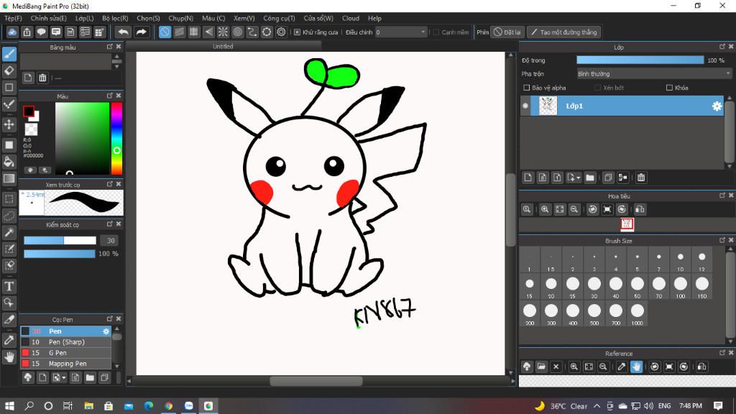Show hidden system tray icons

597,406
